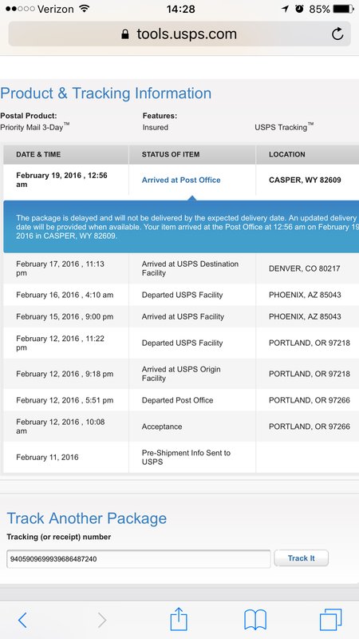The image size is (359, 639).
Task: Tap the Product & Tracking Information heading
Action: coord(106,93)
